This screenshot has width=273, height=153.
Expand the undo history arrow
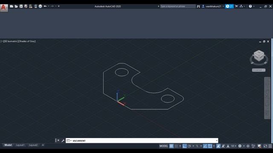click(49, 6)
